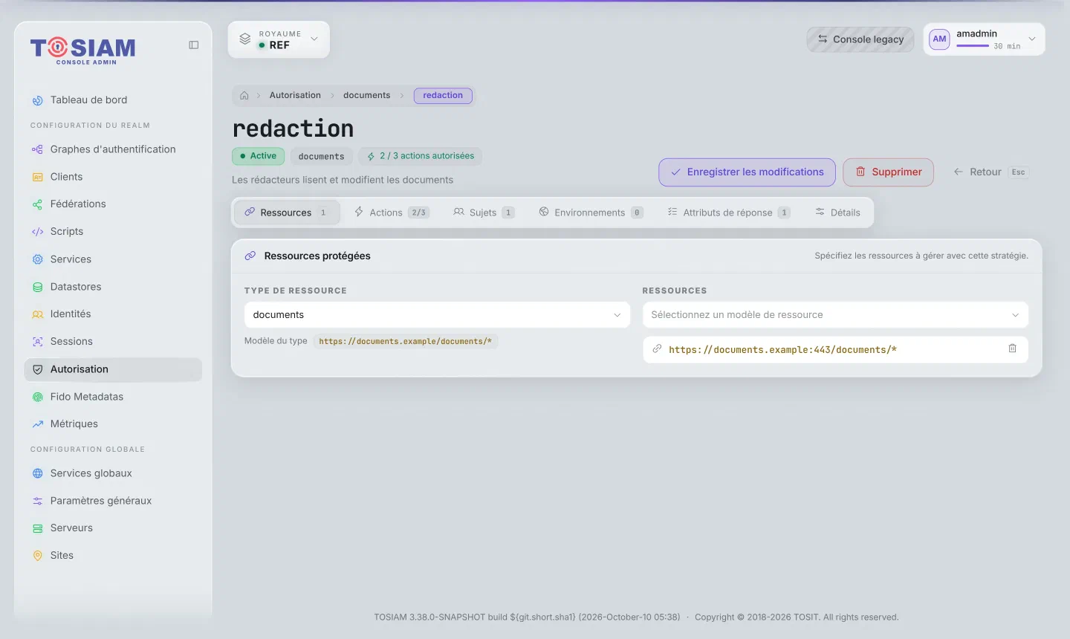
Task: Switch to Console legacy
Action: [860, 39]
